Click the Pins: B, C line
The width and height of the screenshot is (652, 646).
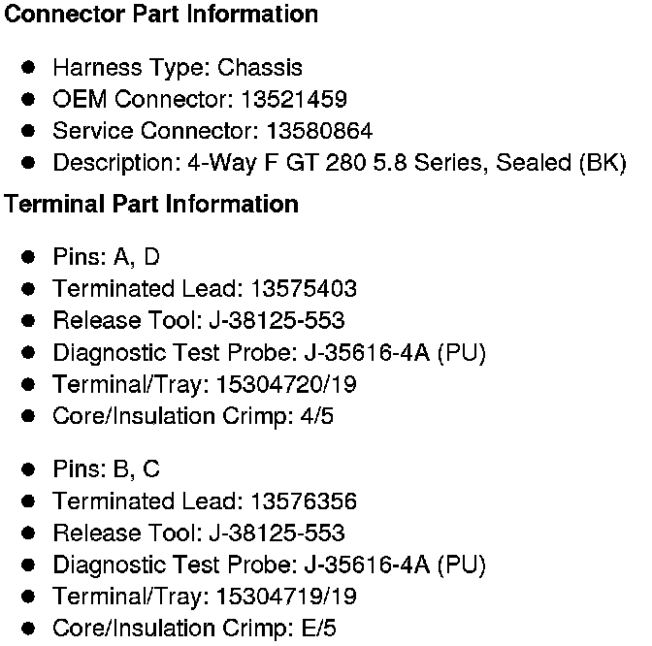coord(107,469)
